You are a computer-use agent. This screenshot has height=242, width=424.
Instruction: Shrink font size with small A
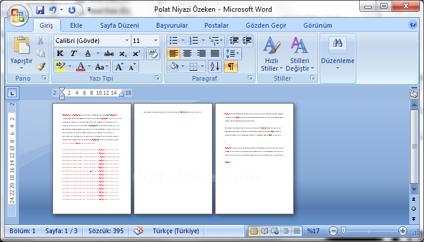click(x=132, y=67)
